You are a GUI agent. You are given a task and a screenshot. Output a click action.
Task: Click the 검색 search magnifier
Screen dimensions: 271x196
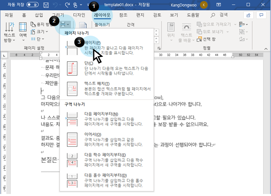213,15
